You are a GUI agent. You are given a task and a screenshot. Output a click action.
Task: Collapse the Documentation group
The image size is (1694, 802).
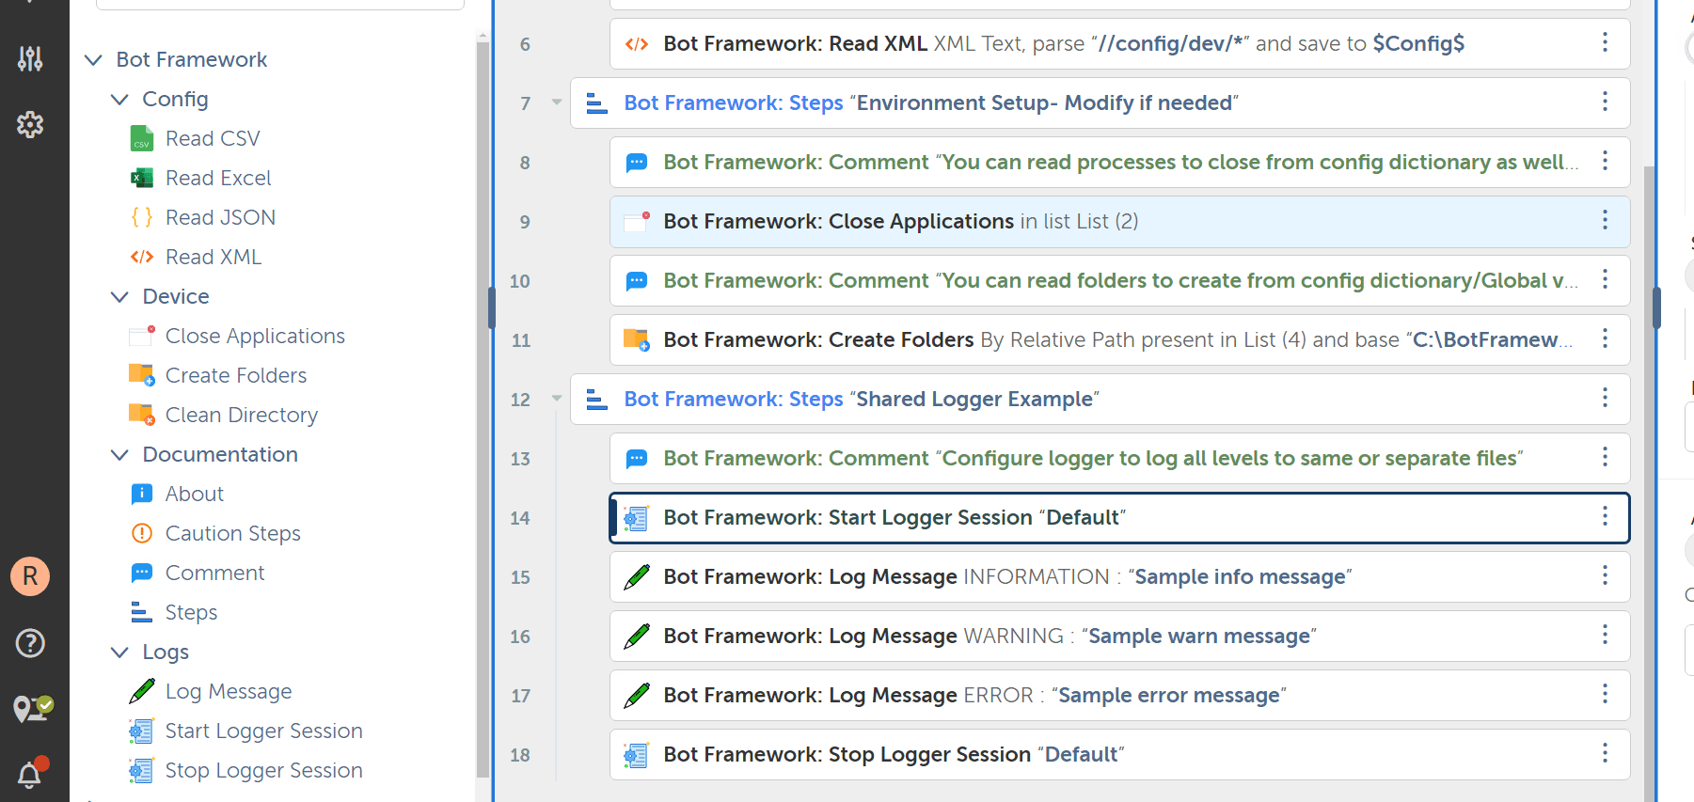pos(119,454)
